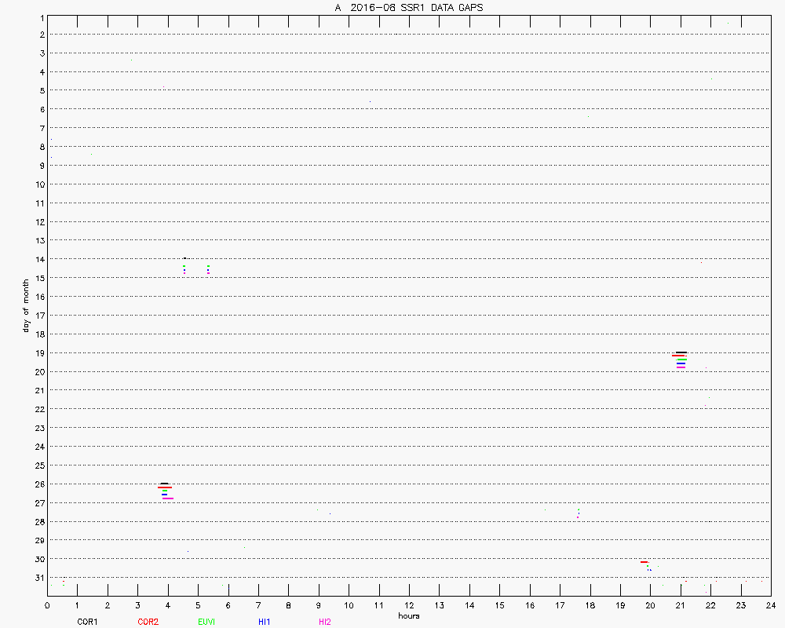Click the day 1 label on y-axis

coord(39,16)
